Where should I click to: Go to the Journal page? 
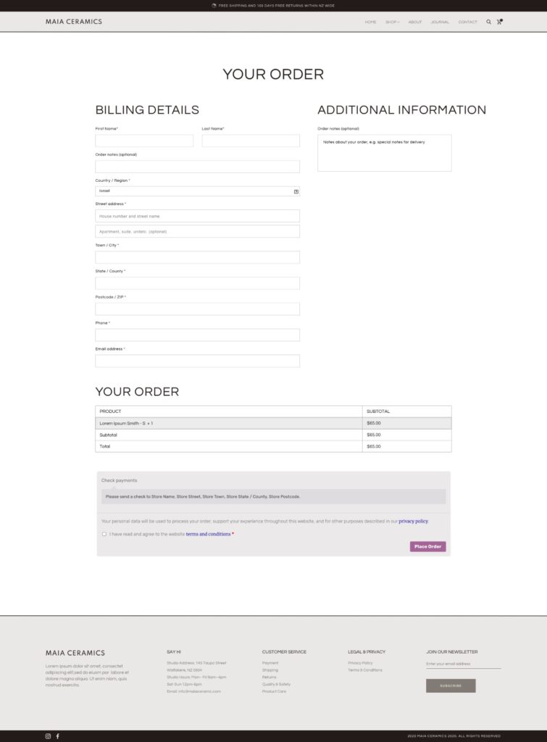440,22
